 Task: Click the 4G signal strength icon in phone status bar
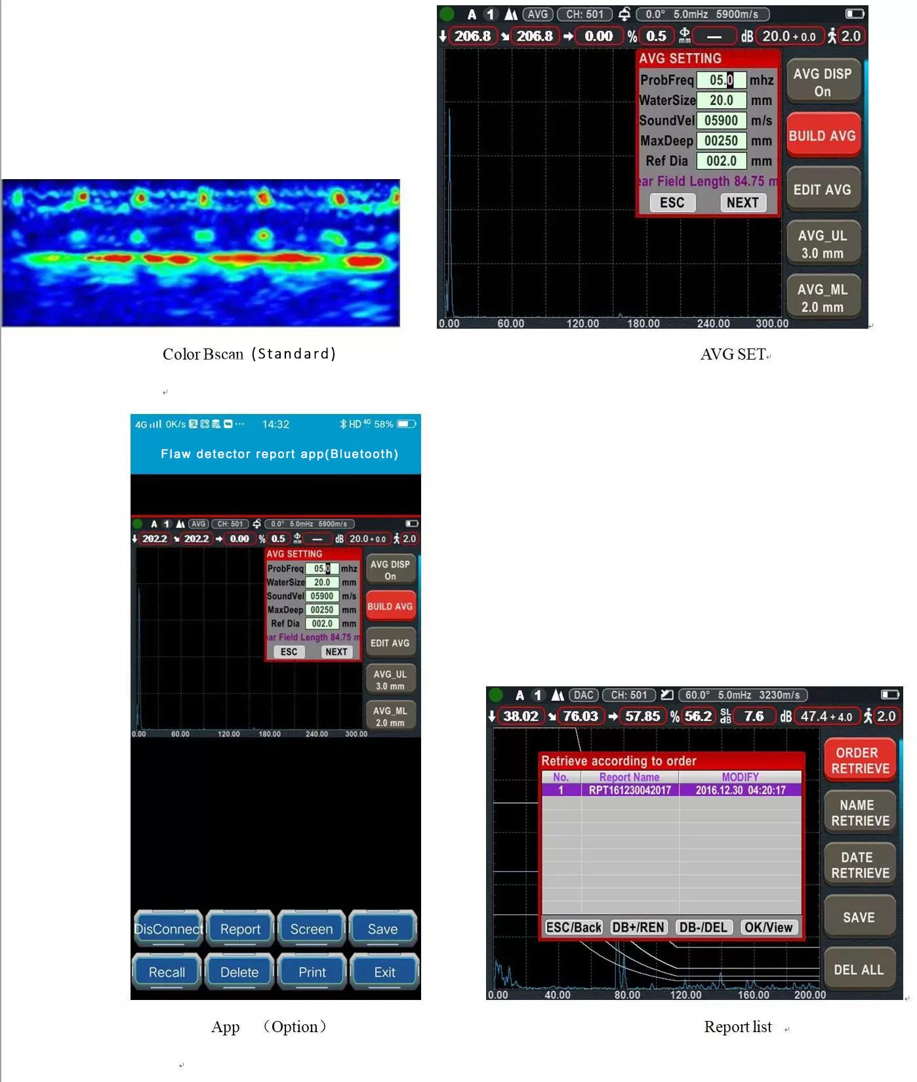155,425
